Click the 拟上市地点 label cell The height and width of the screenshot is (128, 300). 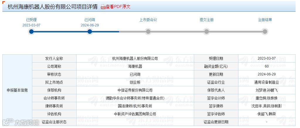pyautogui.click(x=54, y=82)
